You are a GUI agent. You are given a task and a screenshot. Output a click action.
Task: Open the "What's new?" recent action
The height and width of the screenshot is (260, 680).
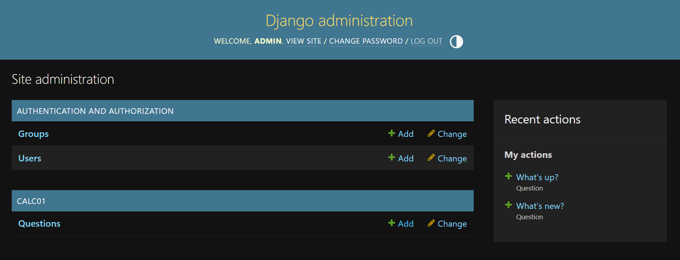(x=540, y=206)
